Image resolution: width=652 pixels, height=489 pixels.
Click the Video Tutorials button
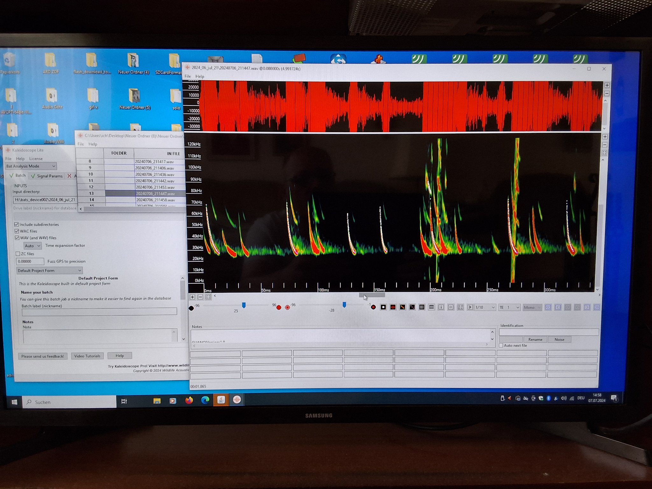(x=87, y=356)
